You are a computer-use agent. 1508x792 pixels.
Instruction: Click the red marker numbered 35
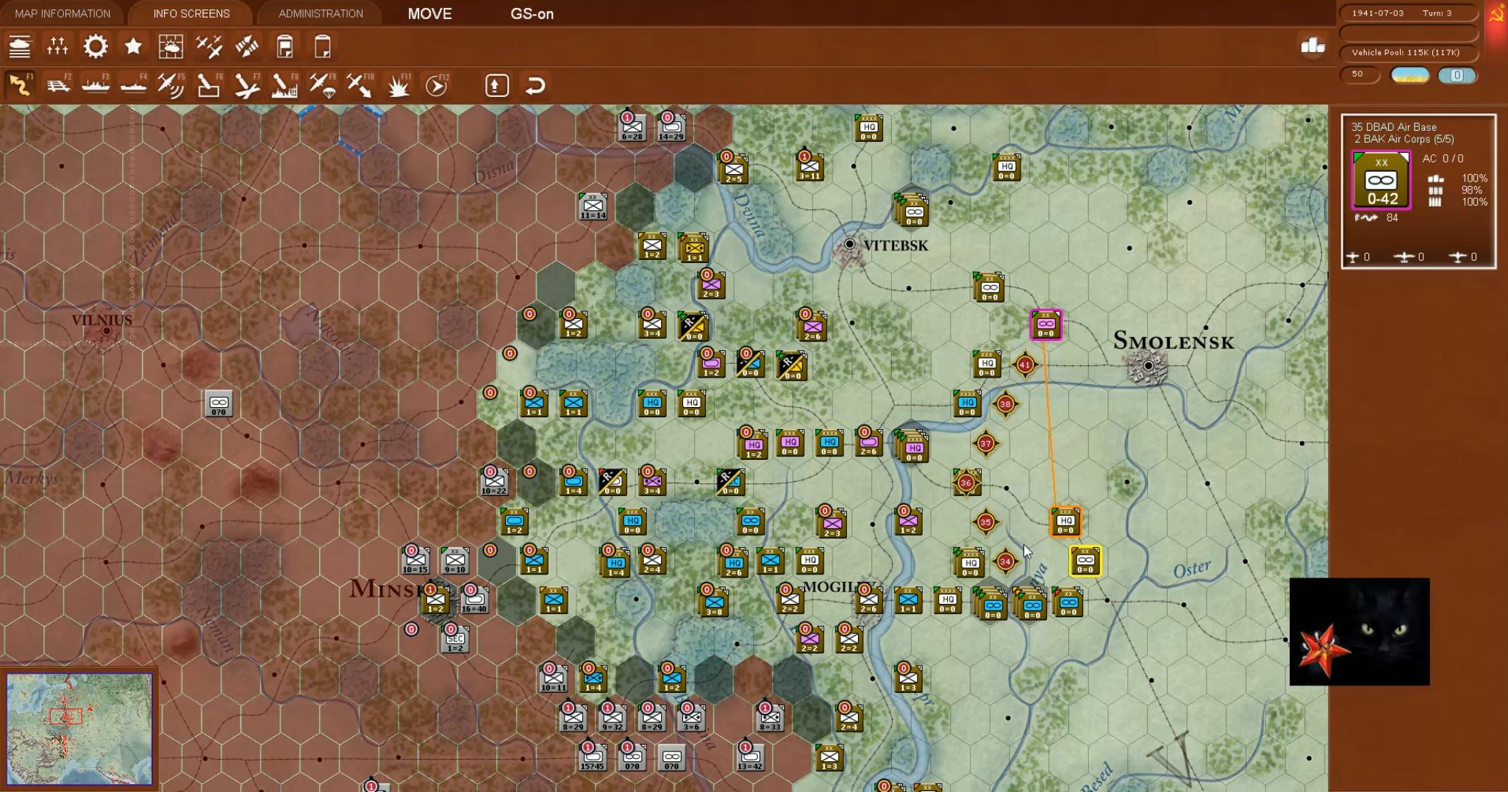[985, 522]
